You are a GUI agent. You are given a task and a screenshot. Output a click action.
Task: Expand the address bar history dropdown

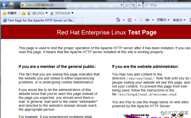[x=121, y=5]
